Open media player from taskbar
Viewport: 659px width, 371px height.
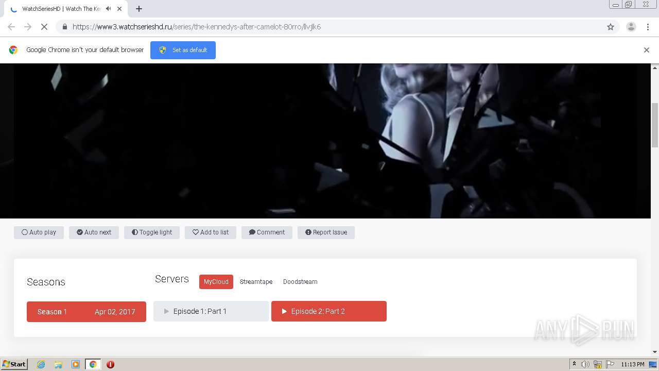point(76,364)
